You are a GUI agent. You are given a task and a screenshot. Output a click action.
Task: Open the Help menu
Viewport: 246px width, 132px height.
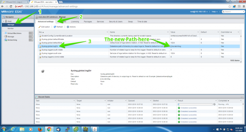(214, 12)
